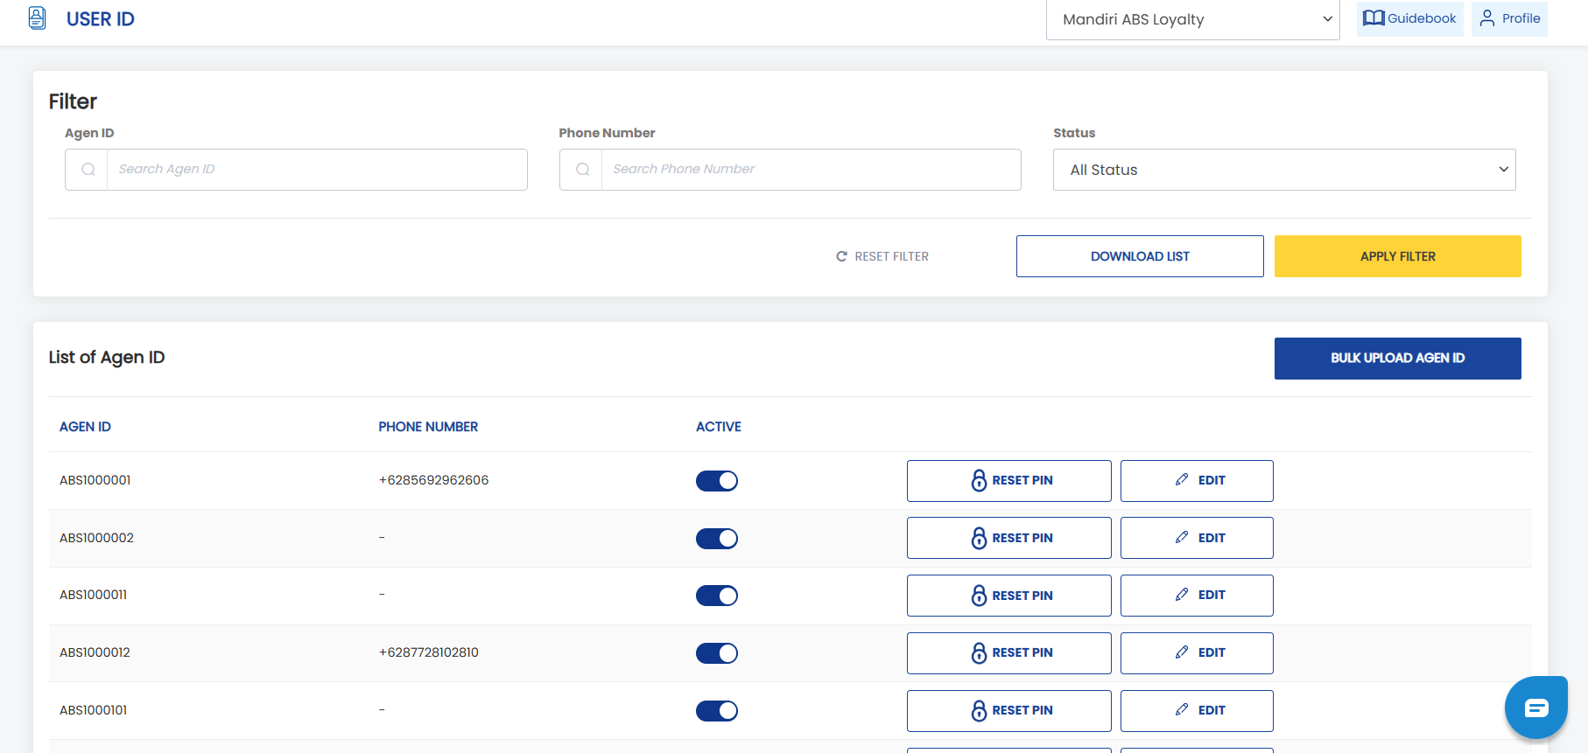Click the ACTIVE column header
Viewport: 1588px width, 753px height.
click(x=719, y=427)
